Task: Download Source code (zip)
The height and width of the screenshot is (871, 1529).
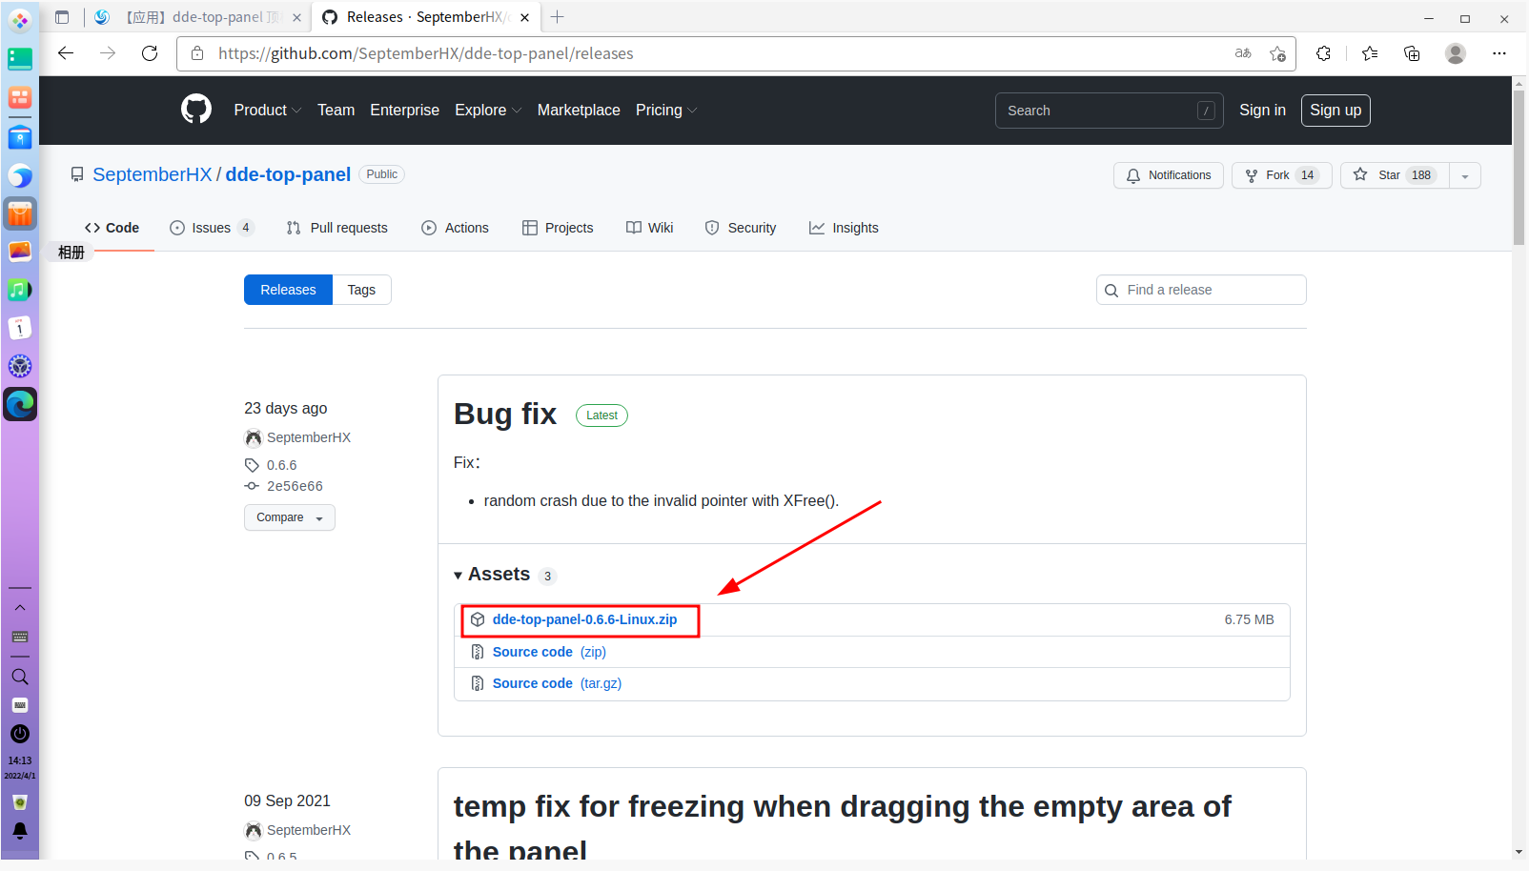Action: pos(549,652)
